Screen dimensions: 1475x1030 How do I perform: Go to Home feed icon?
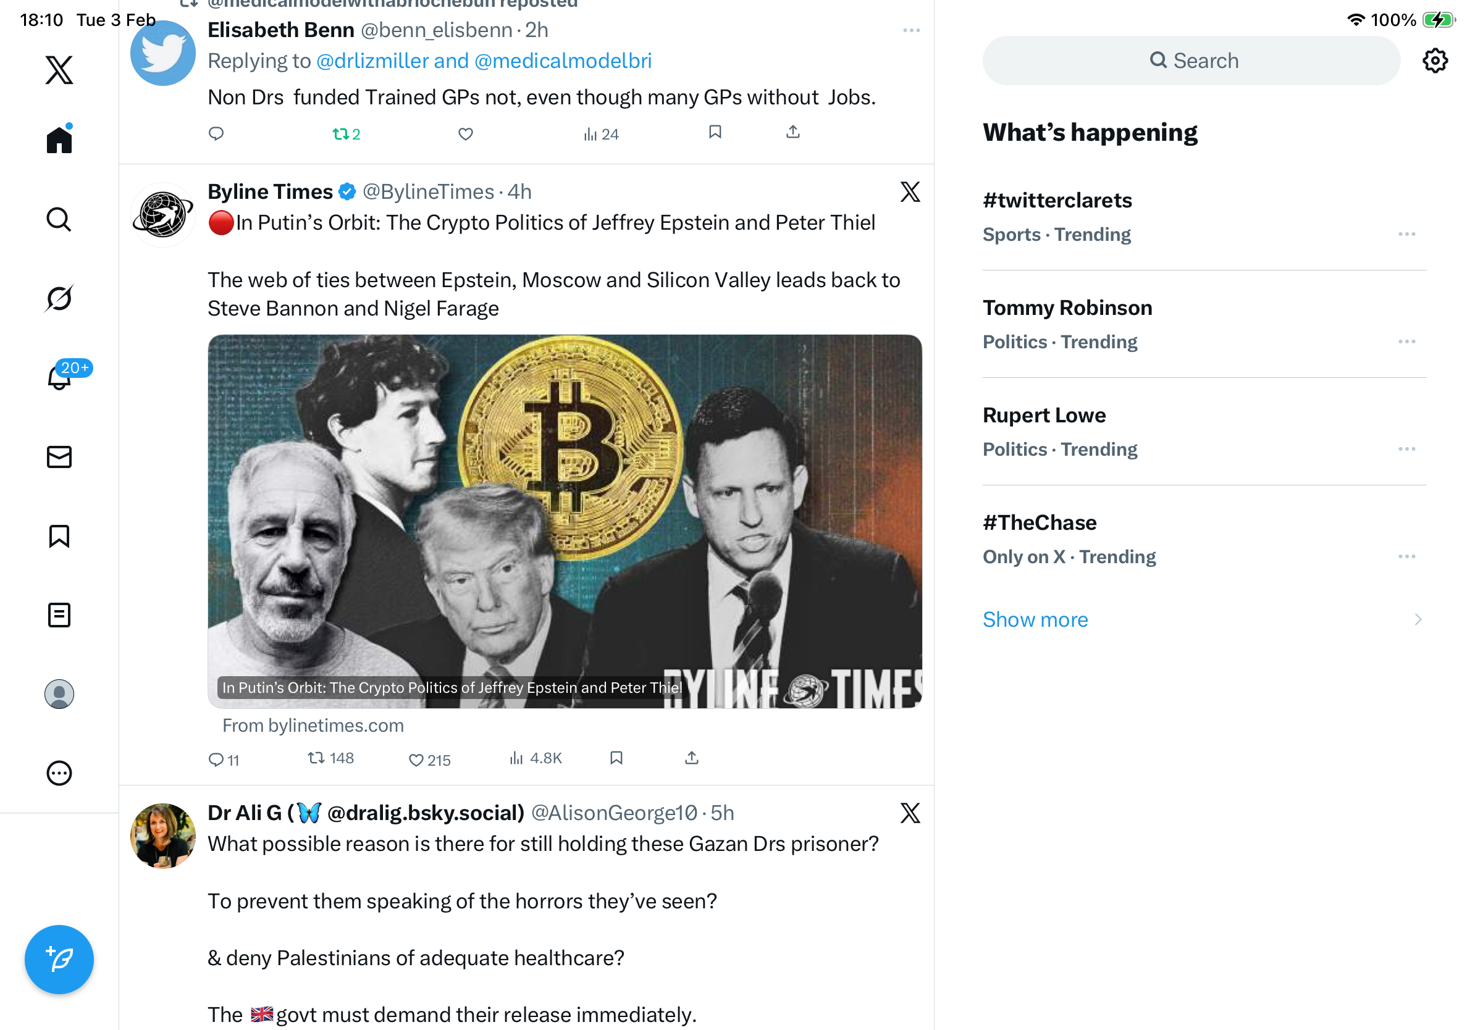(59, 140)
